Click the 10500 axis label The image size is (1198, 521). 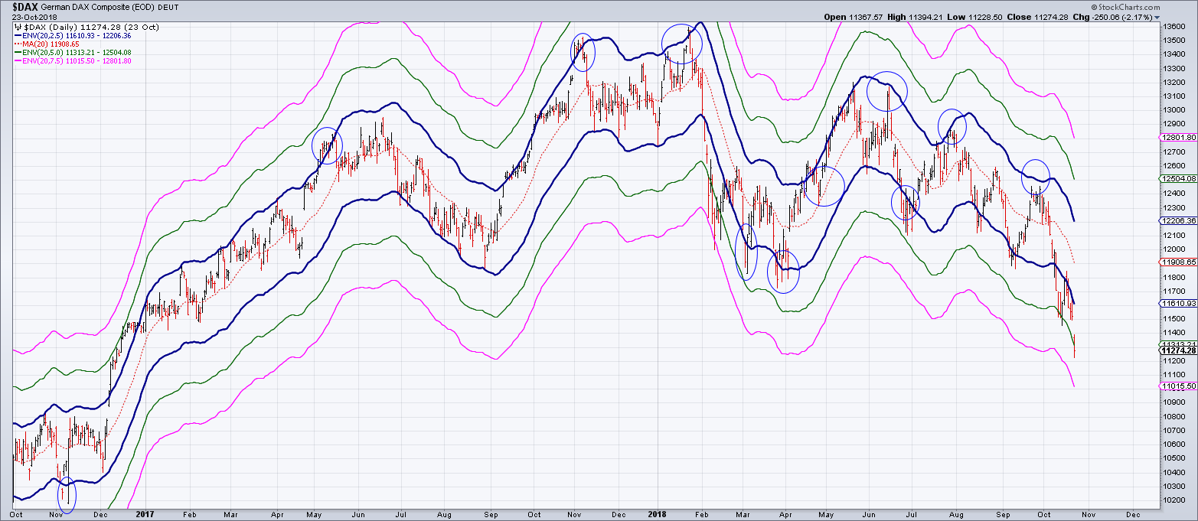point(1174,458)
